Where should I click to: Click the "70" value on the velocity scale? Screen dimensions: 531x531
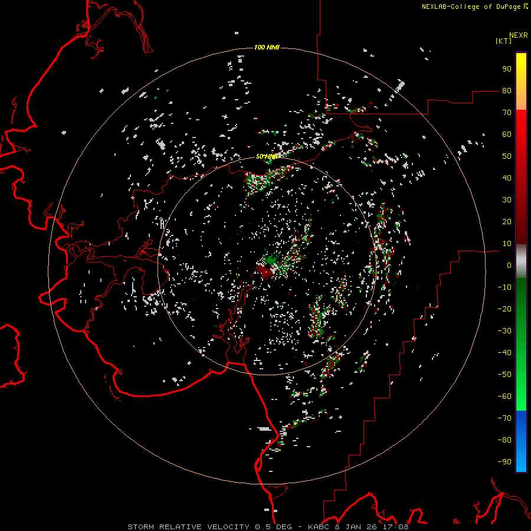(507, 113)
